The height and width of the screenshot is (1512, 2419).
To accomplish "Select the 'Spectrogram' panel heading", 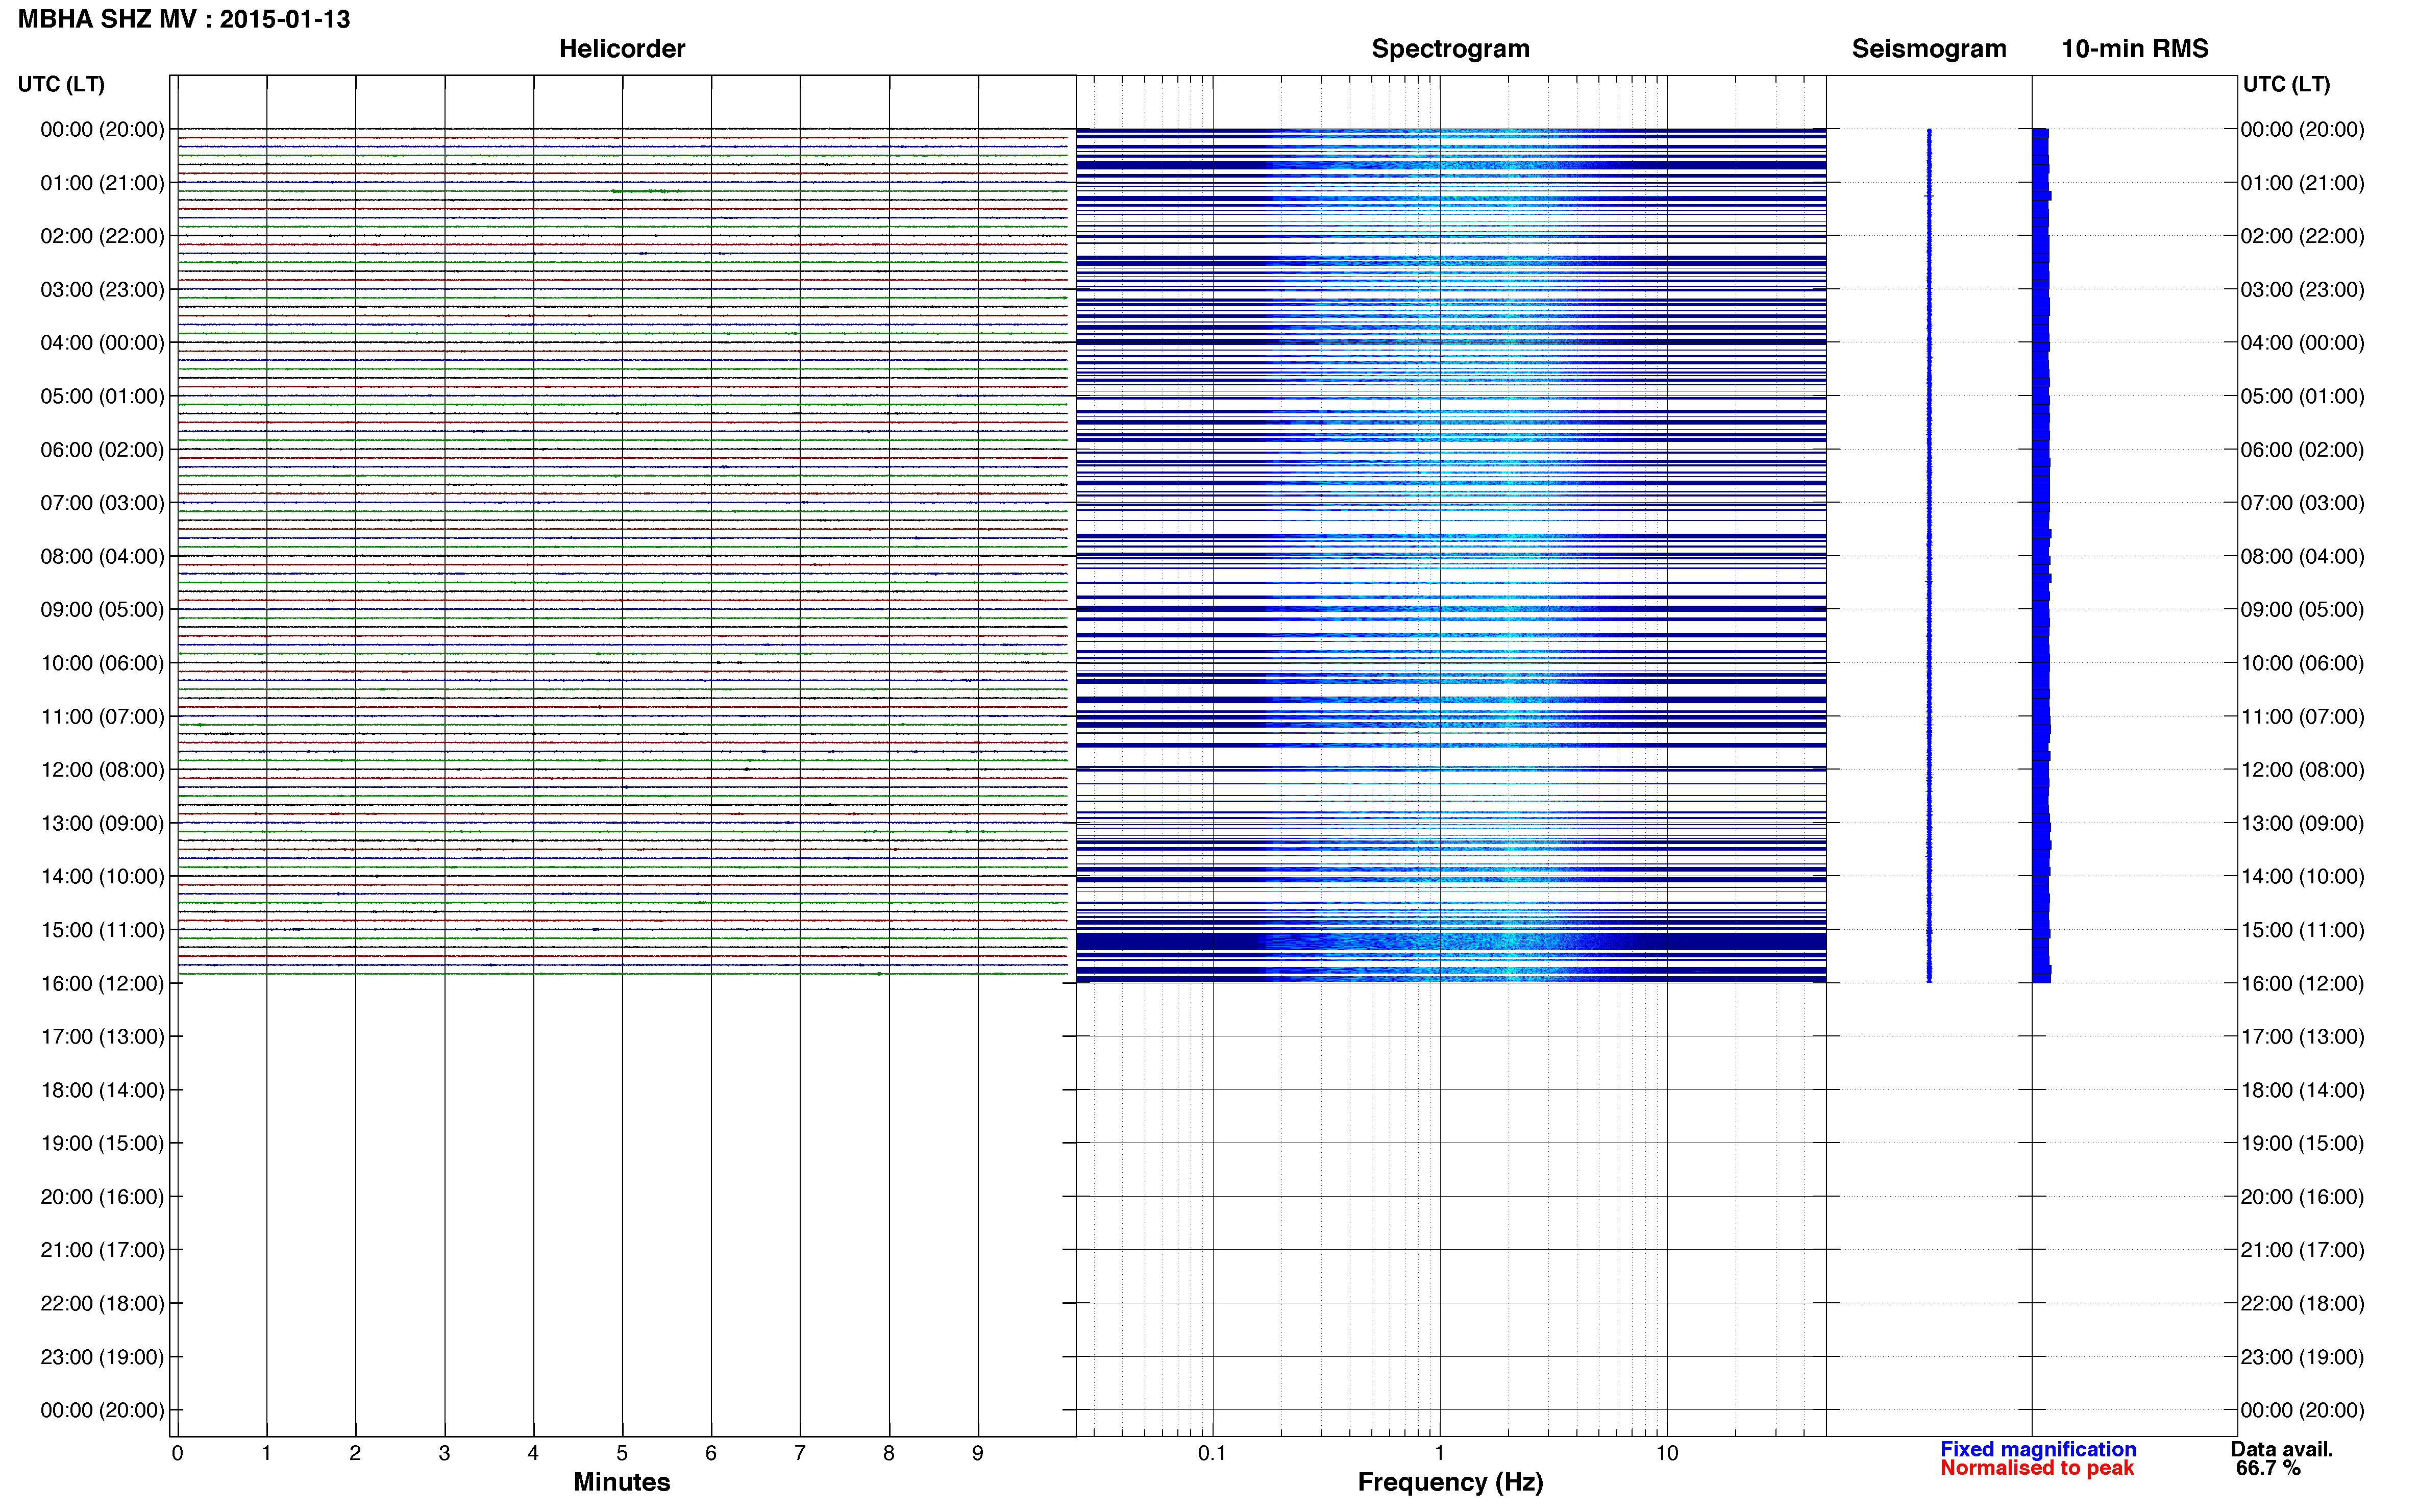I will point(1450,49).
